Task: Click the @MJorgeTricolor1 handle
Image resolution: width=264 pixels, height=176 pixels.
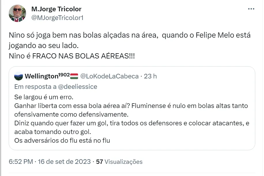Action: pyautogui.click(x=57, y=18)
